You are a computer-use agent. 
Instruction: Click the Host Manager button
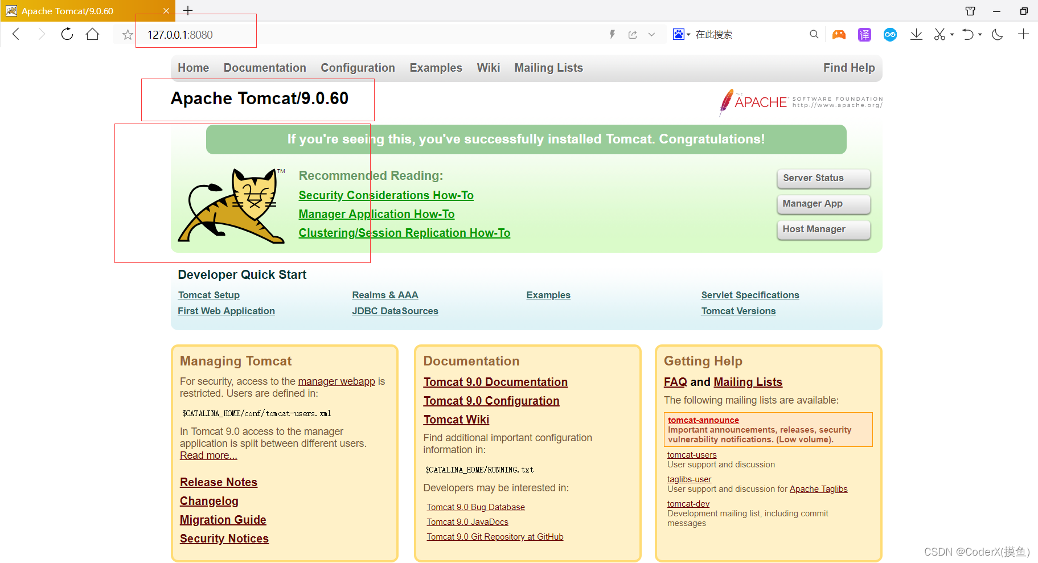[x=823, y=229]
